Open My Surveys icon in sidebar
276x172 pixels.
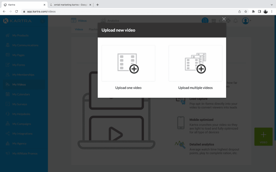[x=8, y=104]
